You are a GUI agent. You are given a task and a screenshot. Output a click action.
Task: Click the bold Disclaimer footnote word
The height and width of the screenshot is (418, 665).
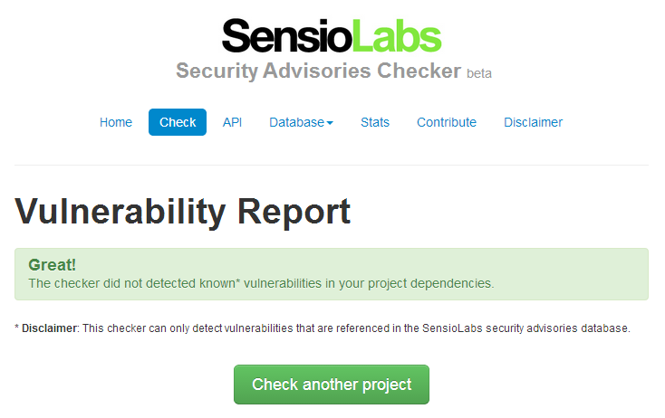(x=50, y=328)
